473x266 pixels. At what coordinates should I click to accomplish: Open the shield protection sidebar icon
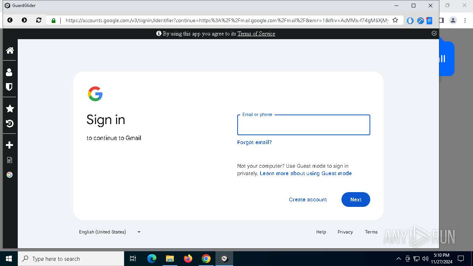coord(9,87)
